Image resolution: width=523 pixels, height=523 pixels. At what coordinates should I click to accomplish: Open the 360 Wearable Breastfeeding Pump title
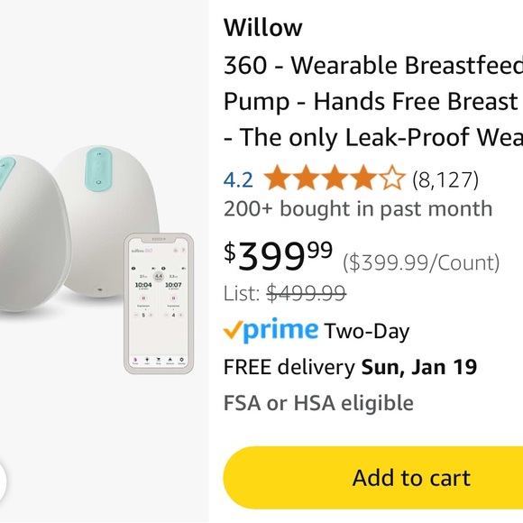pyautogui.click(x=373, y=101)
